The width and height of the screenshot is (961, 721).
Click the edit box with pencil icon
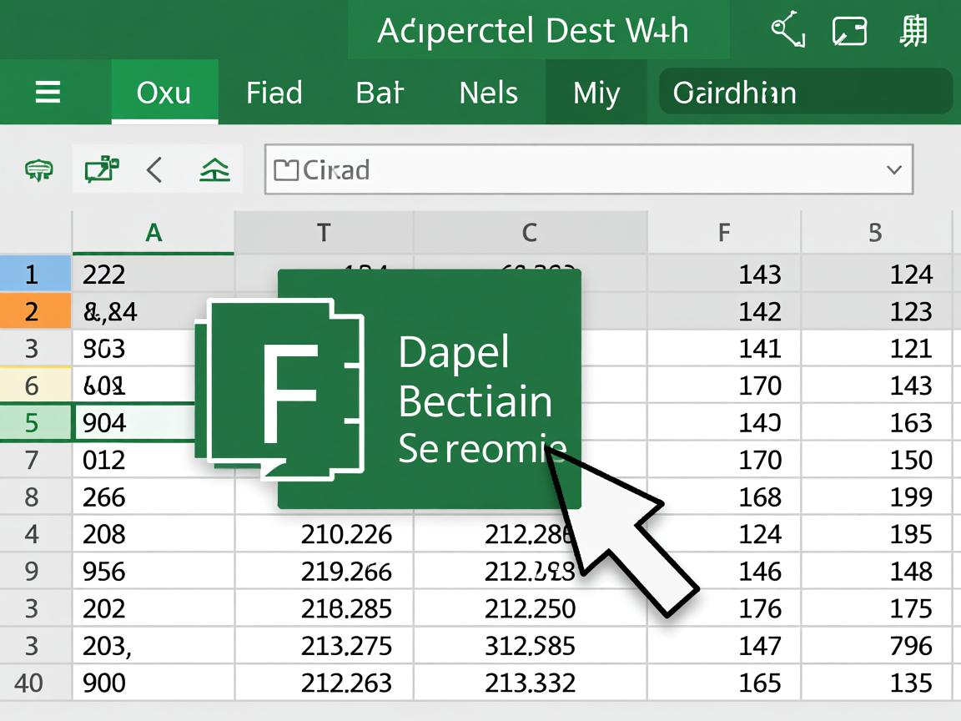point(102,169)
